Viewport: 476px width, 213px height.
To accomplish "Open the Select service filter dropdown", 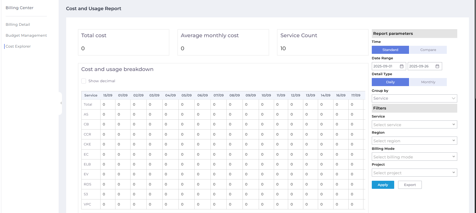I will (x=414, y=125).
